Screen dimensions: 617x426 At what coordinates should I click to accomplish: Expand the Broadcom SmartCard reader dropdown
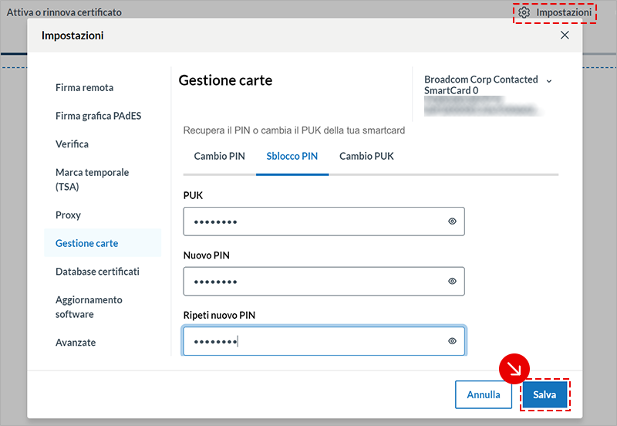[549, 80]
